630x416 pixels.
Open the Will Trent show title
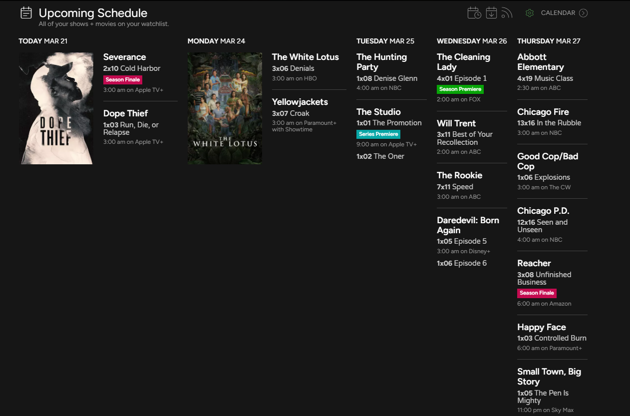pyautogui.click(x=456, y=123)
